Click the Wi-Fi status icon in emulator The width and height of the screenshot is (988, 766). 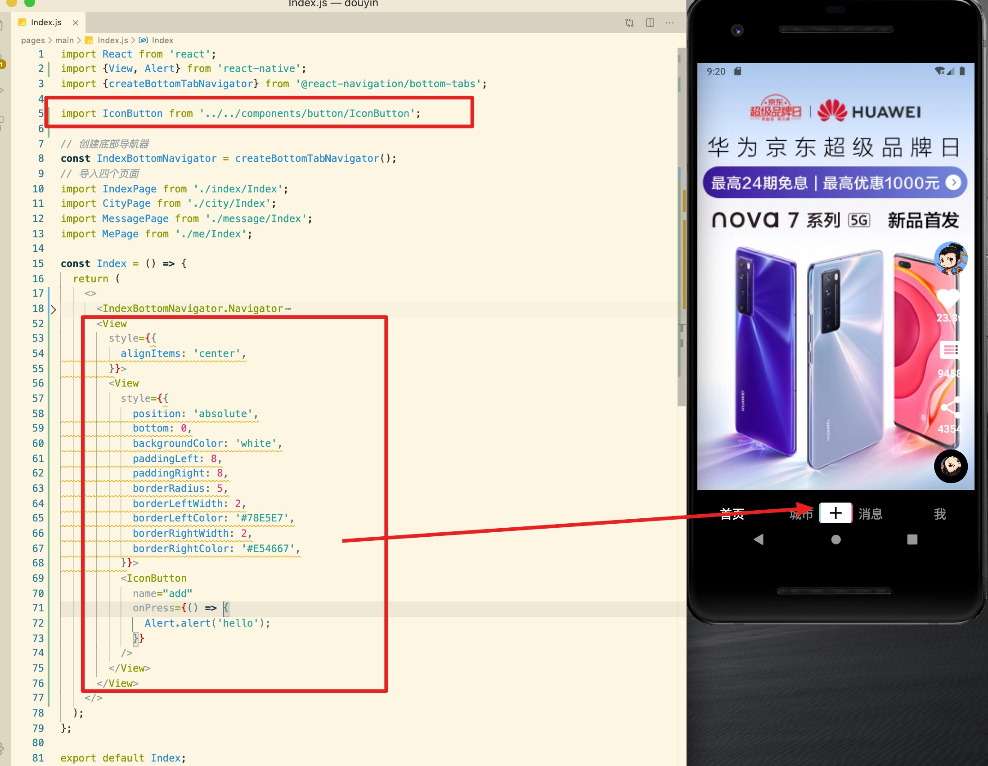[939, 71]
